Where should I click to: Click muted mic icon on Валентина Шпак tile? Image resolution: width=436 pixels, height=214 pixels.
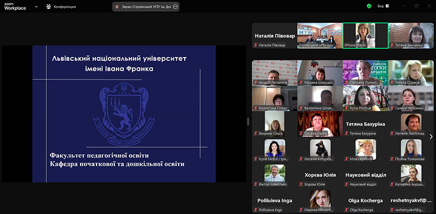coord(301,108)
